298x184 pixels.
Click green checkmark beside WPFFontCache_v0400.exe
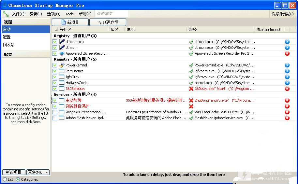(x=191, y=112)
